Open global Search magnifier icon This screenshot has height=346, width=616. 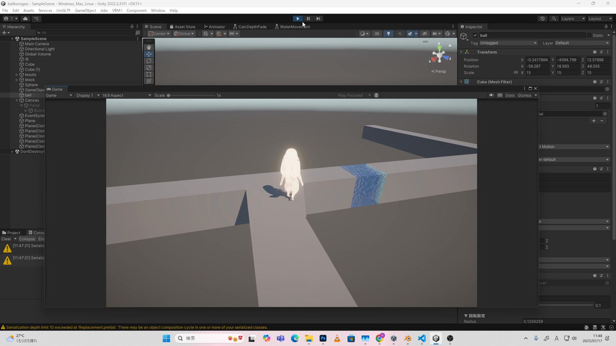pyautogui.click(x=554, y=19)
